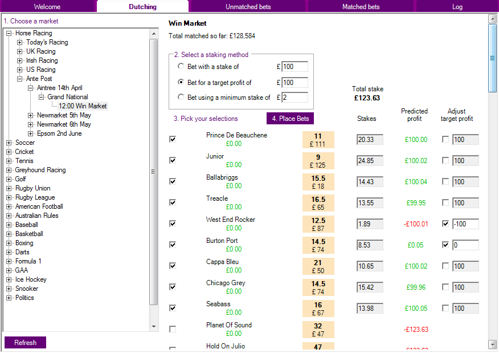Viewport: 499px width, 353px height.
Task: Enable adjust target profit for Junior
Action: (445, 161)
